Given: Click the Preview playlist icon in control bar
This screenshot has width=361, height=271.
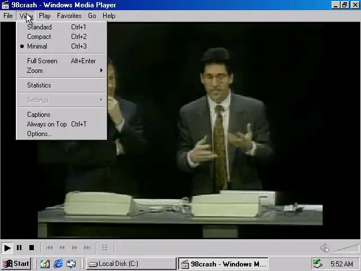Looking at the screenshot, I should click(x=105, y=248).
